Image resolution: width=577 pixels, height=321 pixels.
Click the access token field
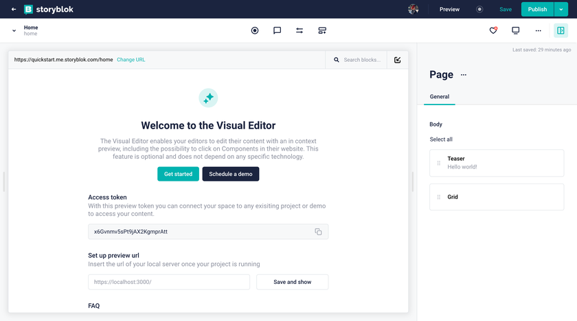pyautogui.click(x=208, y=232)
